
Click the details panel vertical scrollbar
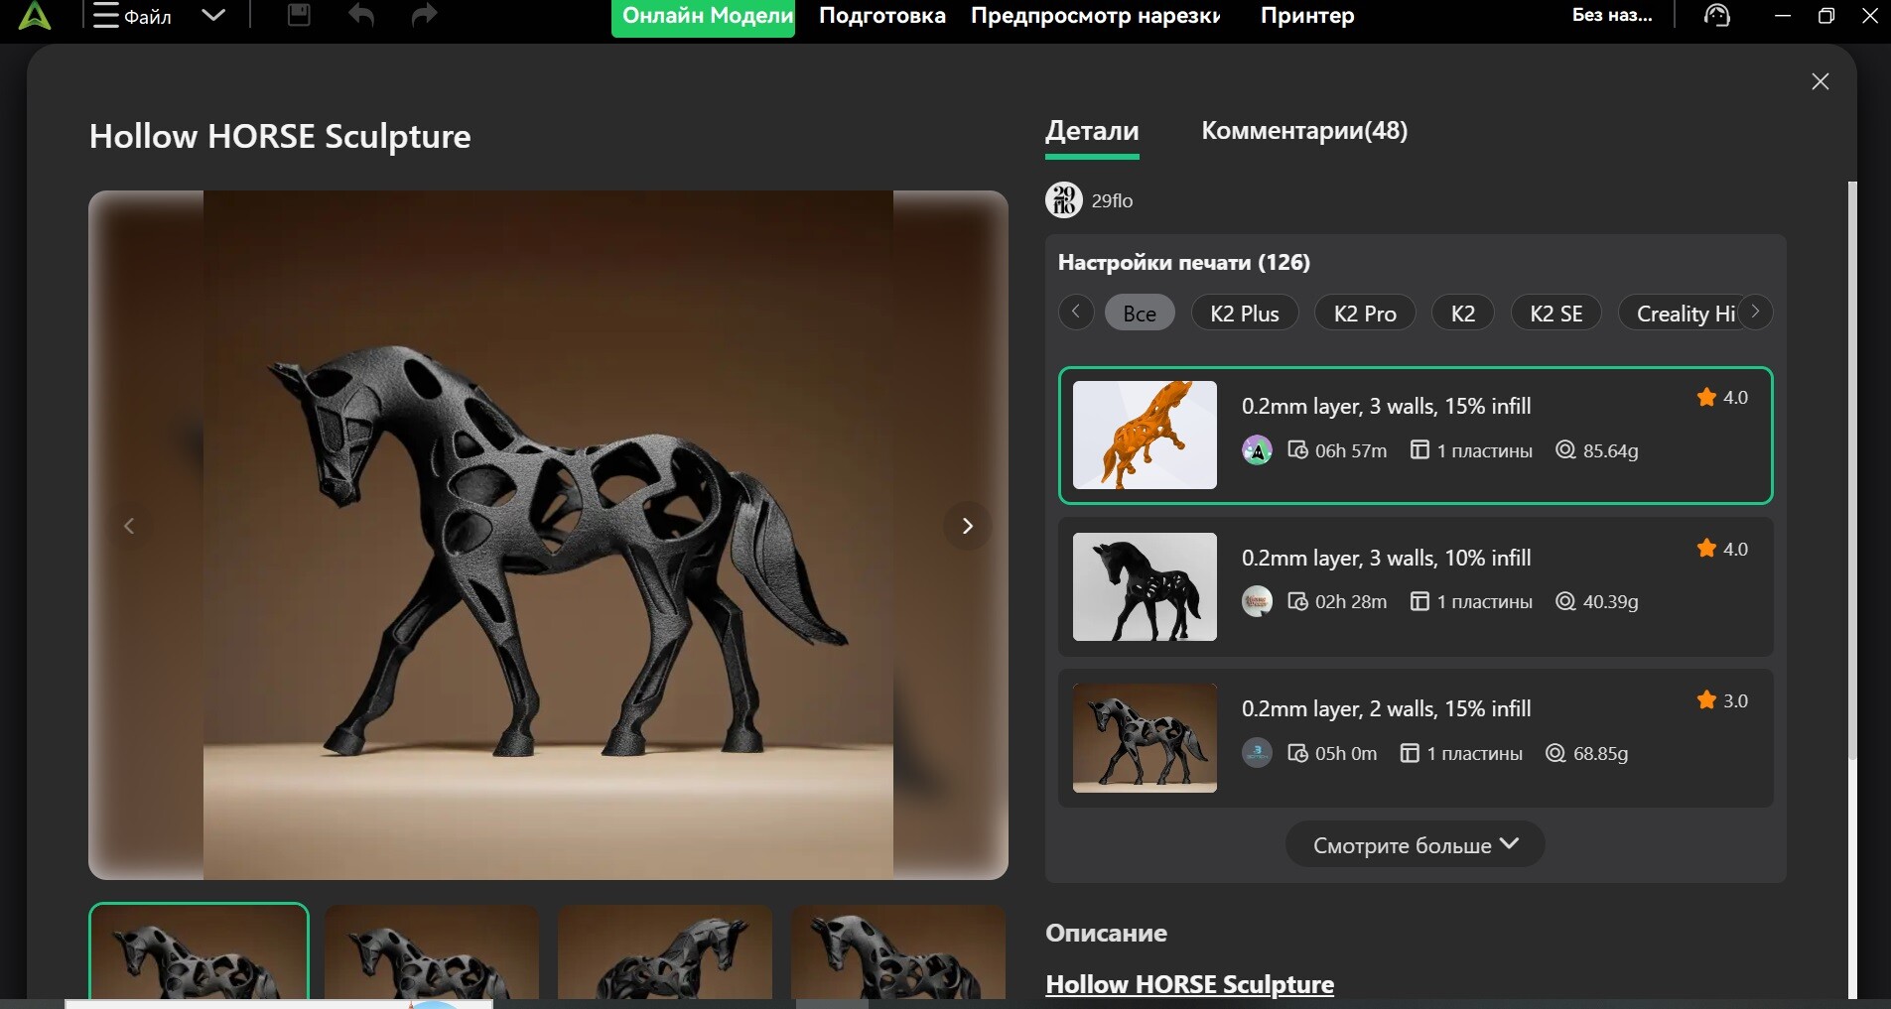1852,471
